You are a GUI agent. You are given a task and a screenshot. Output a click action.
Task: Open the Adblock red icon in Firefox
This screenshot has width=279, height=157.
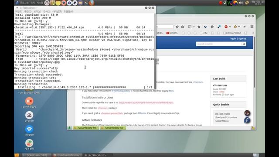click(x=226, y=27)
